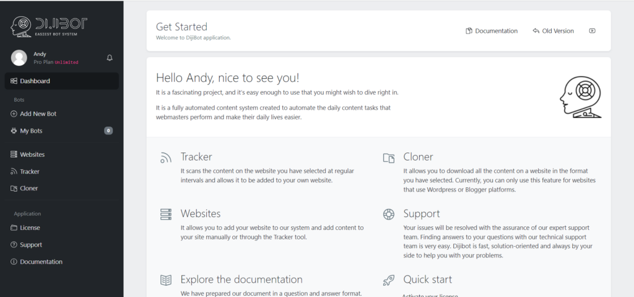Click the open book documentation icon

point(166,280)
